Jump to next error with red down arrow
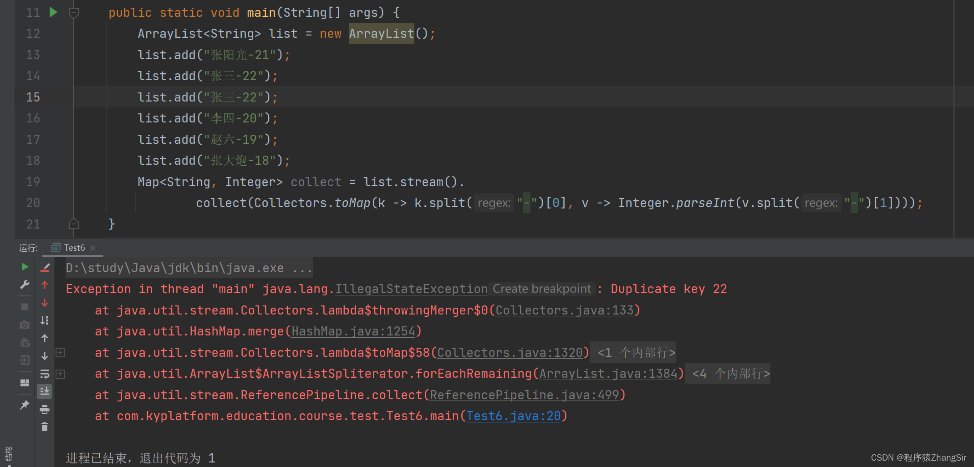The height and width of the screenshot is (467, 974). click(45, 303)
